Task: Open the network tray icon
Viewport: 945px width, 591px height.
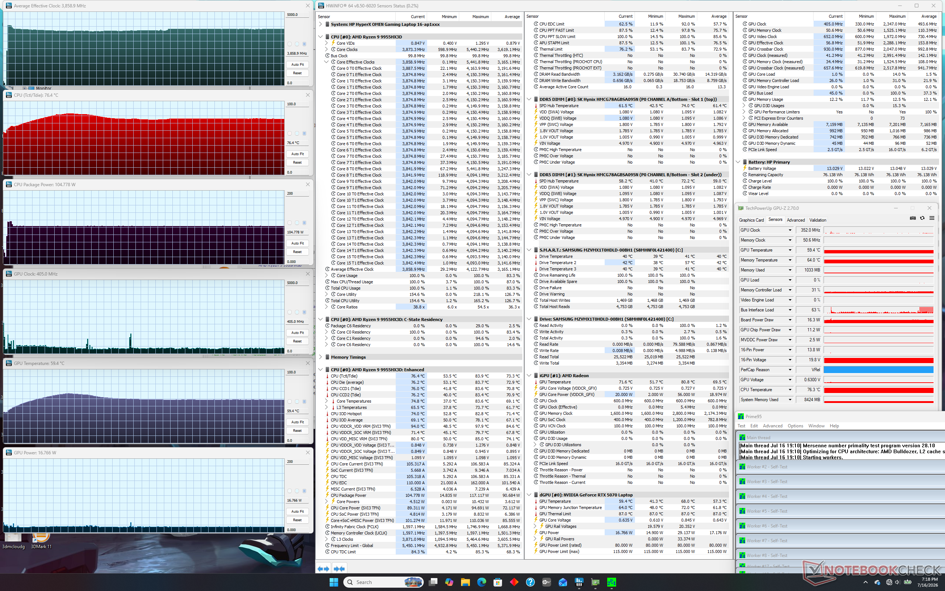Action: click(x=889, y=582)
